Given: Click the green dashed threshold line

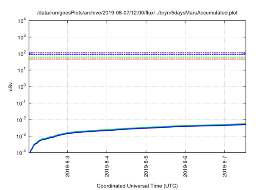Looking at the screenshot, I should 137,57.
